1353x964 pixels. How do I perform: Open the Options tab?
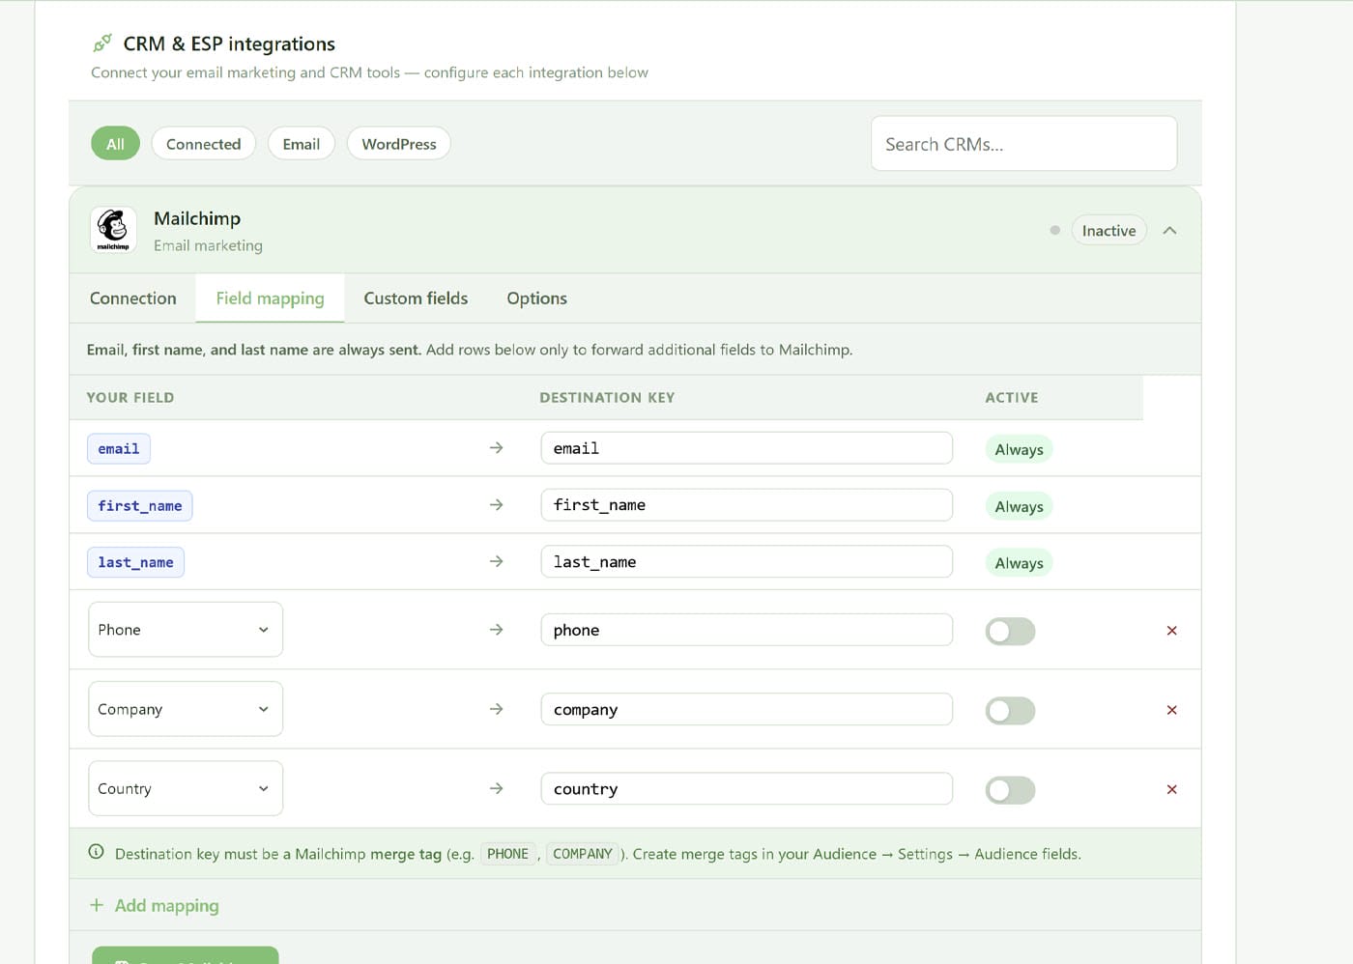coord(537,298)
